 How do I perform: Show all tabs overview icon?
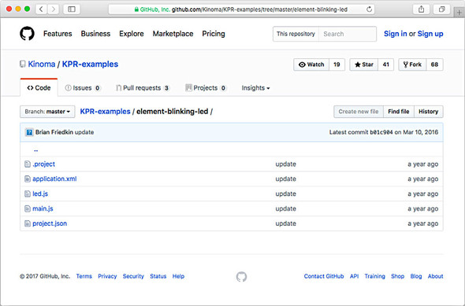441,9
